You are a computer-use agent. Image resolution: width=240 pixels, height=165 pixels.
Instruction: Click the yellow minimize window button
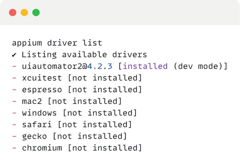(x=24, y=13)
